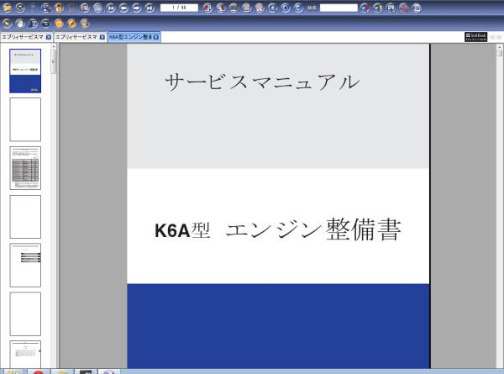
Task: Go to the previous page
Action: (123, 8)
